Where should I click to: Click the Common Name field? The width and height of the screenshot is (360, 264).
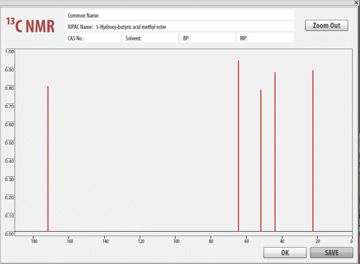(179, 15)
